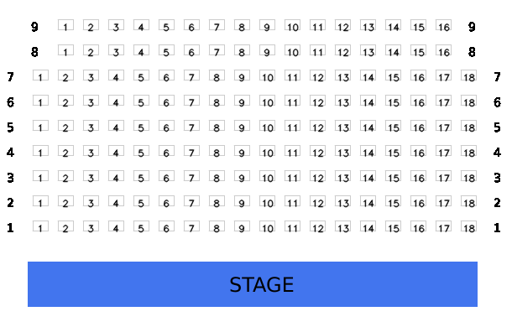
Task: Select seat 12 in row 3
Action: coord(317,176)
